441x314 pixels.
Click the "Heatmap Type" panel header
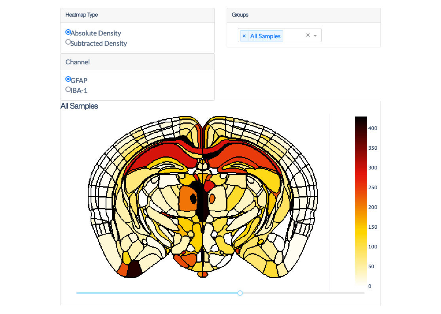coord(81,15)
